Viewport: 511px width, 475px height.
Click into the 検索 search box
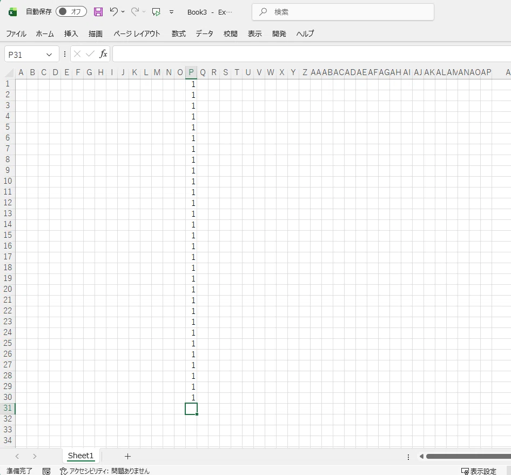[x=343, y=12]
